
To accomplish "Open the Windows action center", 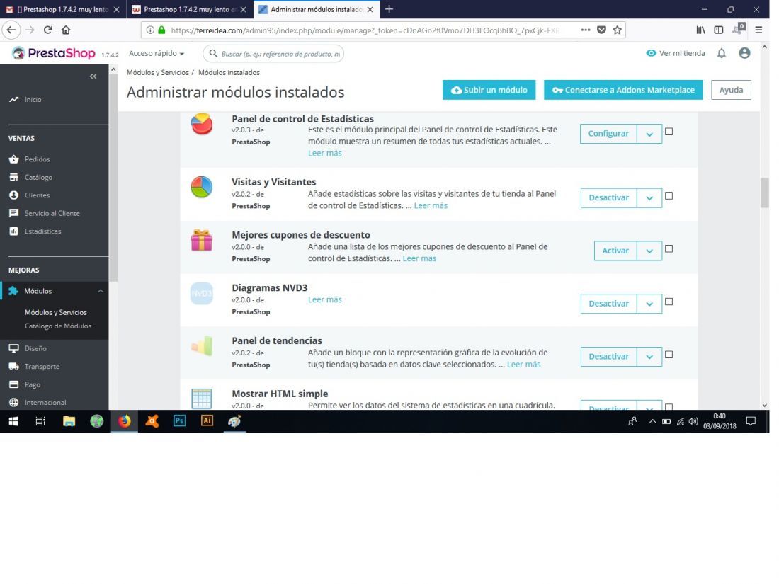I will click(x=751, y=422).
